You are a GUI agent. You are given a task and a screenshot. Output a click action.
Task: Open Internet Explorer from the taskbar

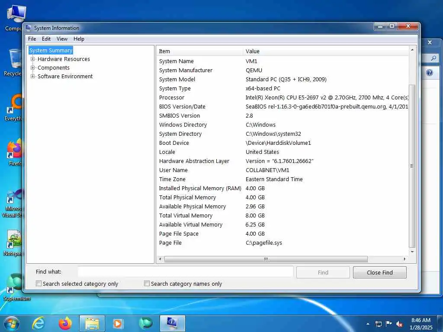click(39, 323)
